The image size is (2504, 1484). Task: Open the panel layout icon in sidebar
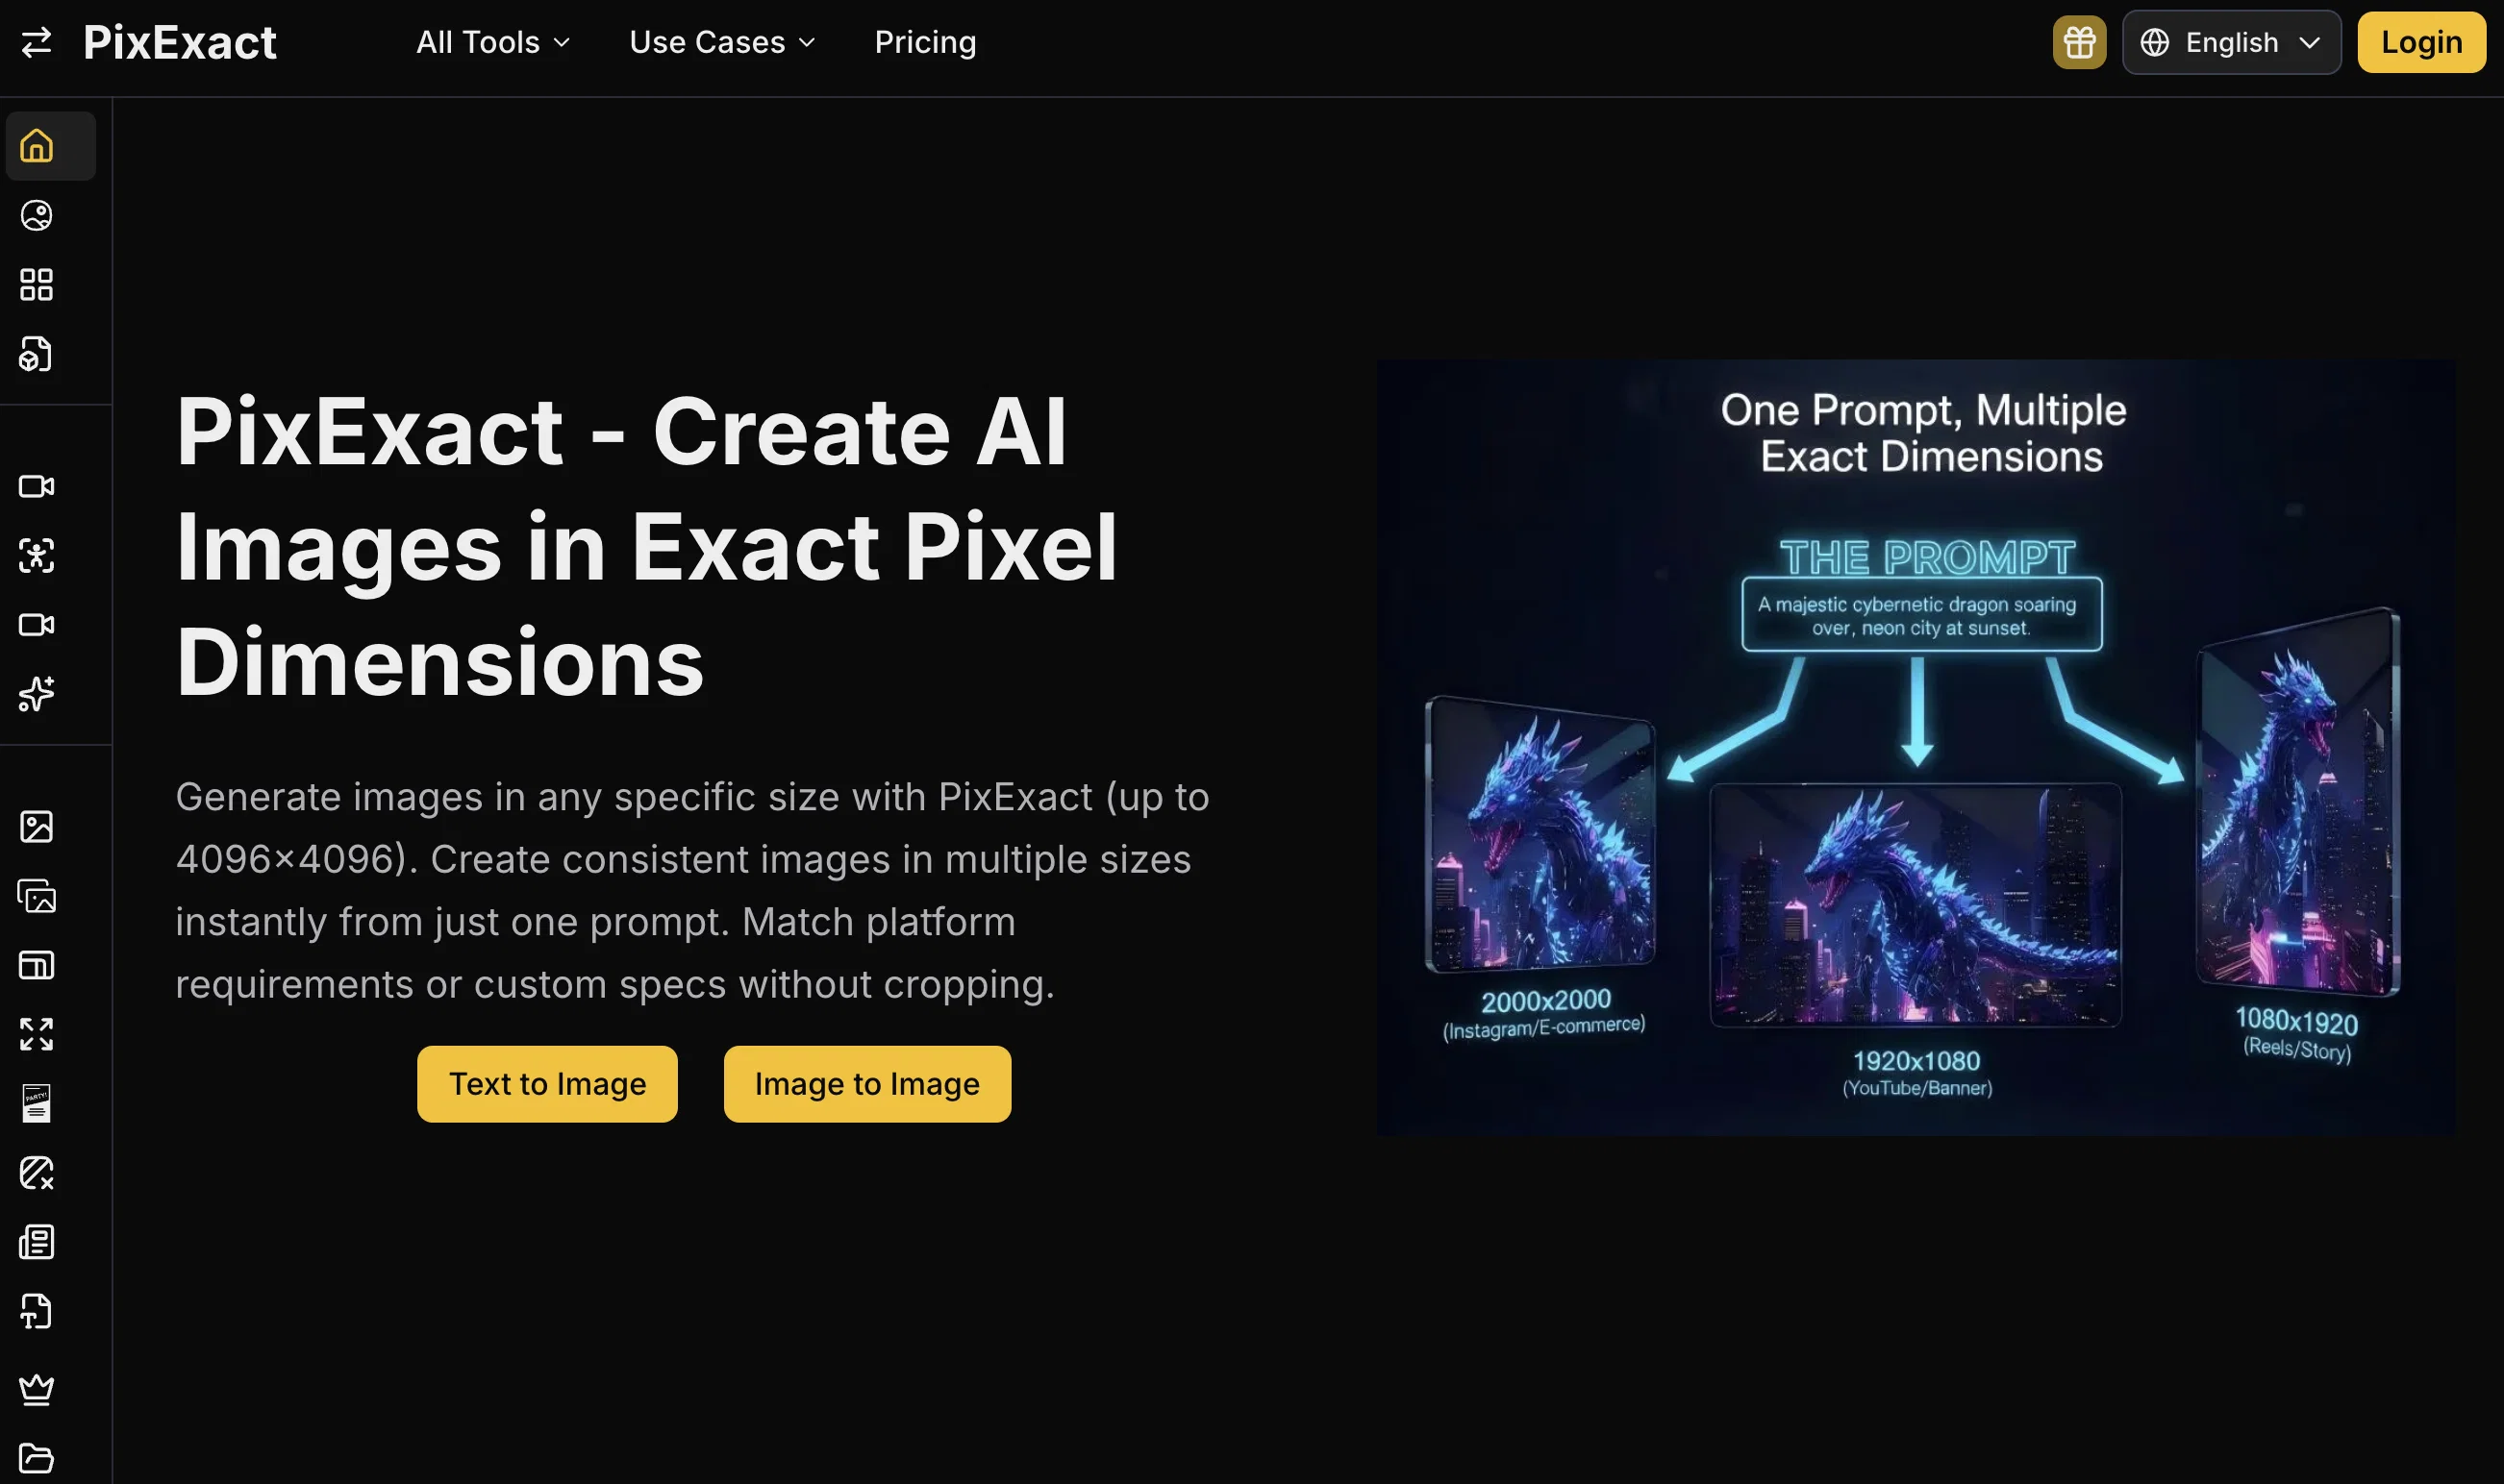37,965
